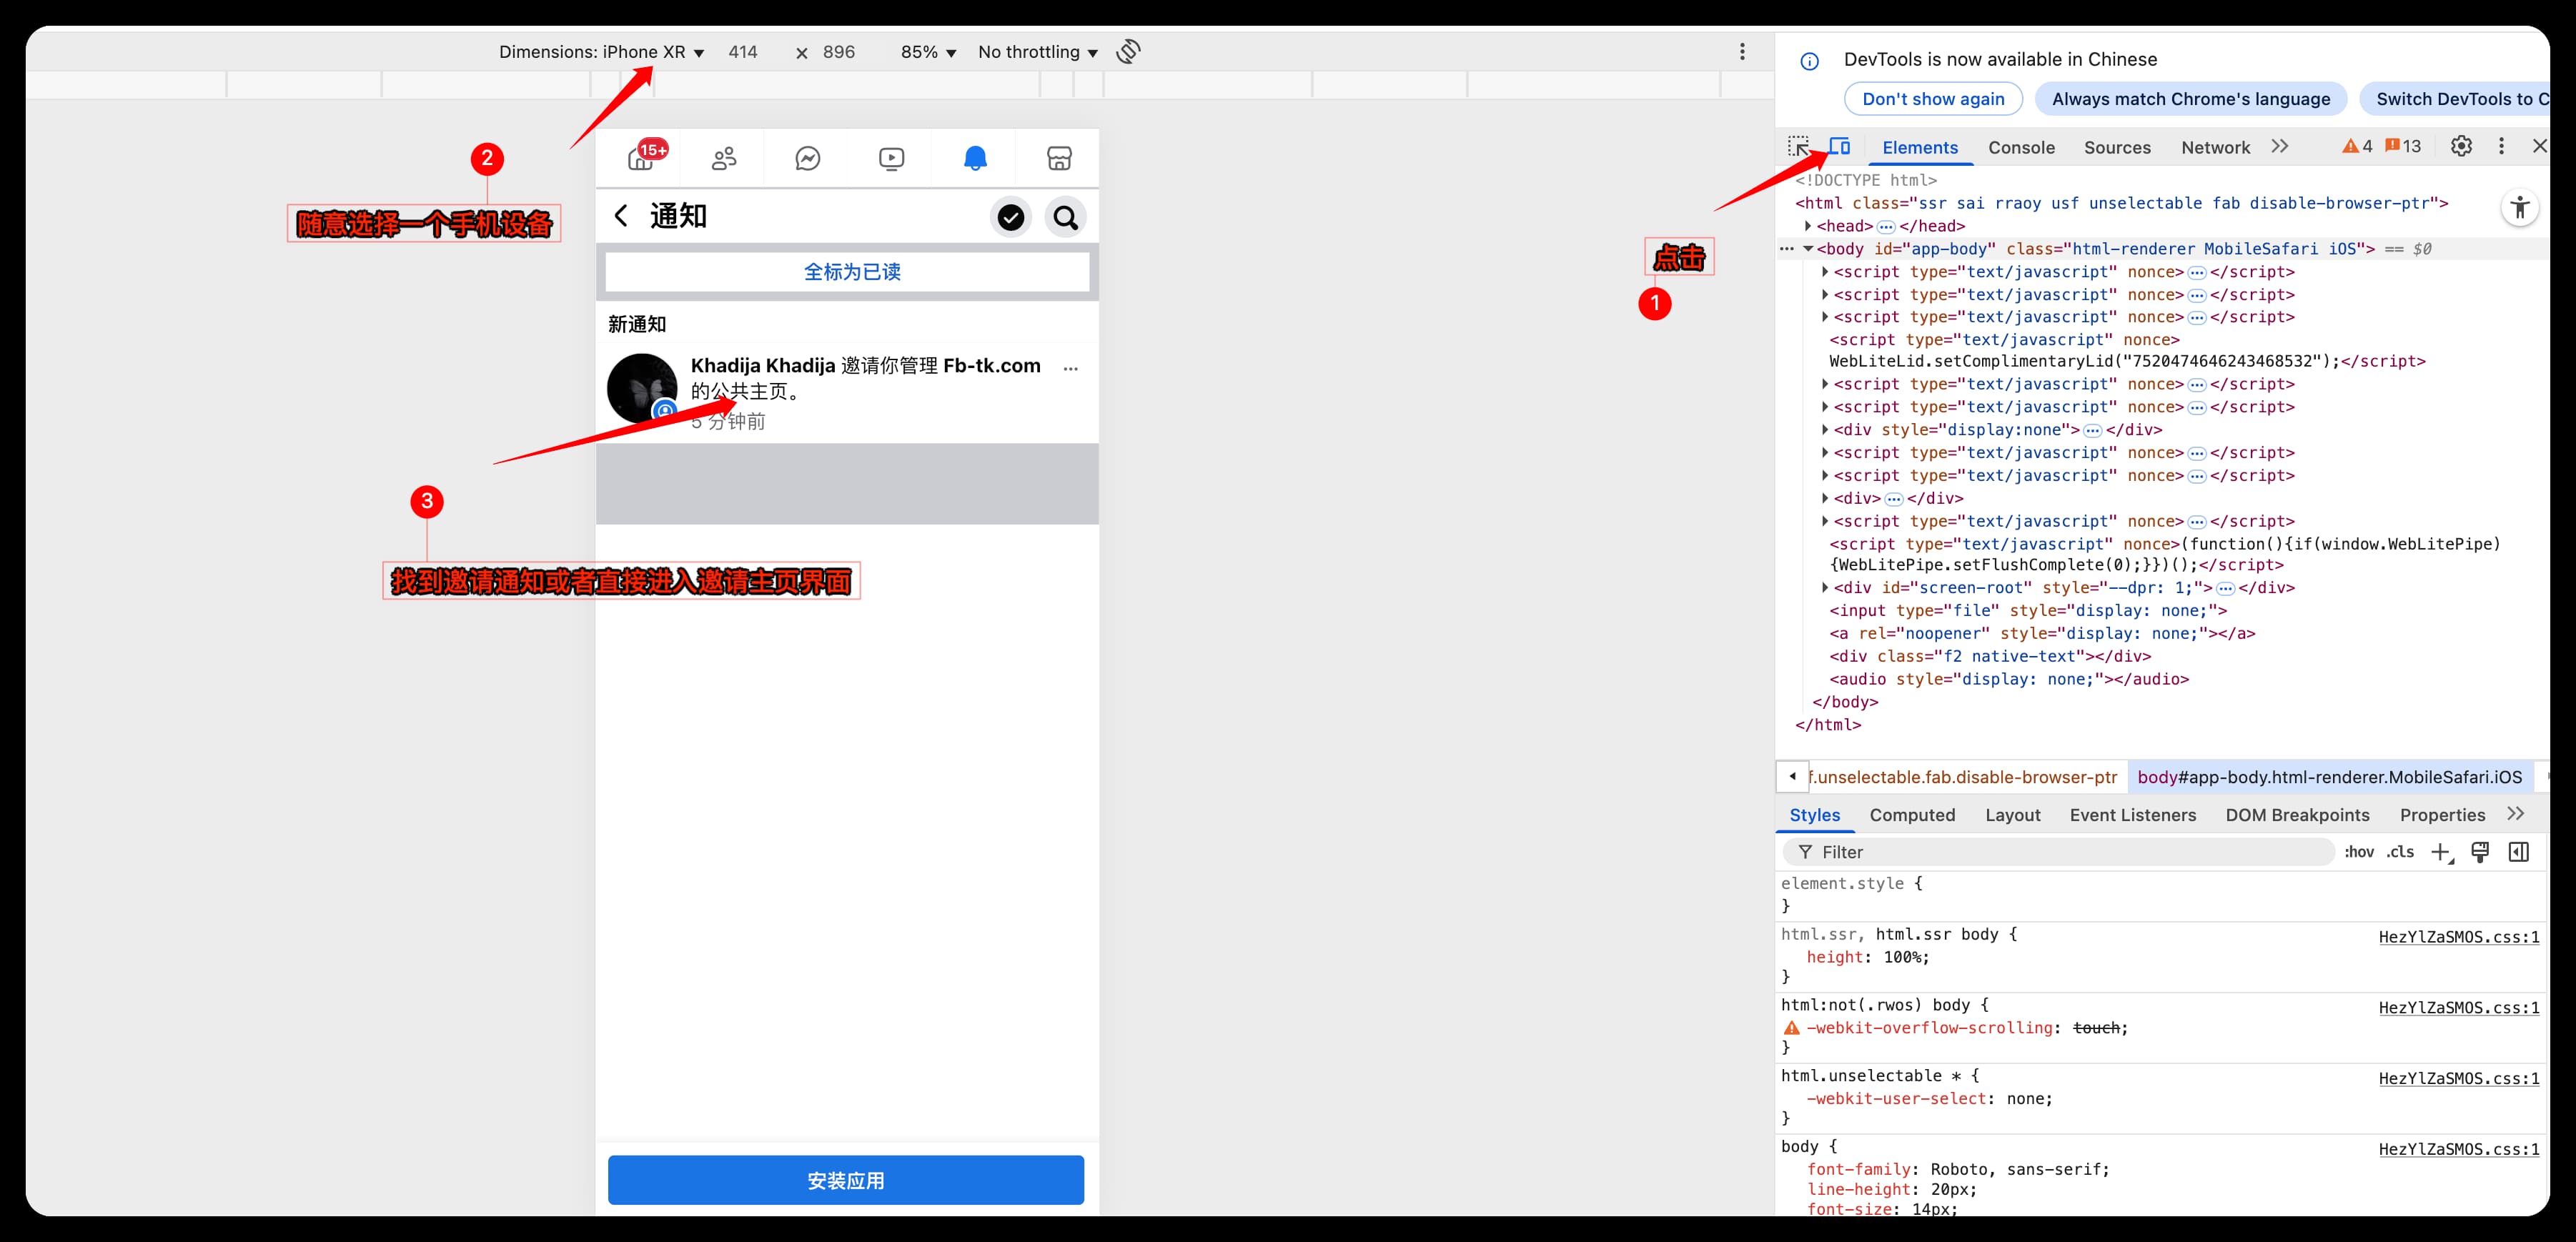Show more Styles pane tabs
The image size is (2576, 1242).
point(2516,814)
